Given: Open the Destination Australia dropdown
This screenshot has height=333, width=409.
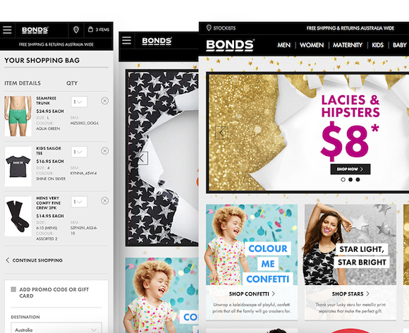Looking at the screenshot, I should click(x=56, y=328).
